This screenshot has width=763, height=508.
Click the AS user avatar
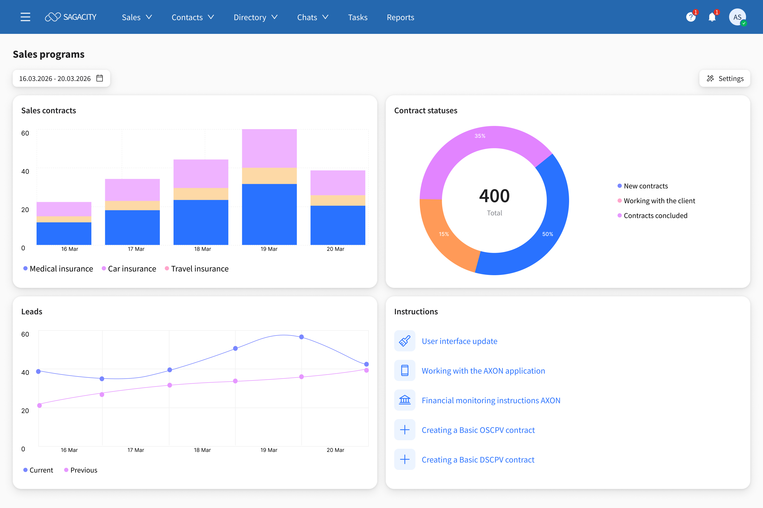point(737,17)
